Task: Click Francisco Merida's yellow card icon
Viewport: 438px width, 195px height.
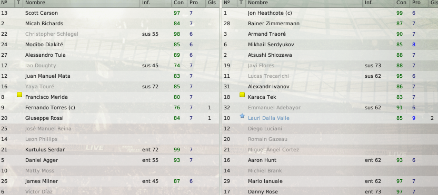Action: (x=19, y=95)
